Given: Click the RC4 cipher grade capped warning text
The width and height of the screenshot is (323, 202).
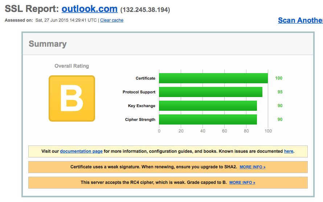Looking at the screenshot, I should [x=154, y=182].
